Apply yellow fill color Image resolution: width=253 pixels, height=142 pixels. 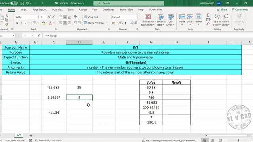(x=43, y=23)
